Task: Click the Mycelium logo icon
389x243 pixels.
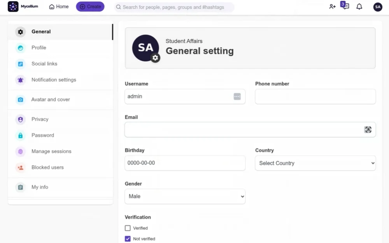Action: (13, 7)
